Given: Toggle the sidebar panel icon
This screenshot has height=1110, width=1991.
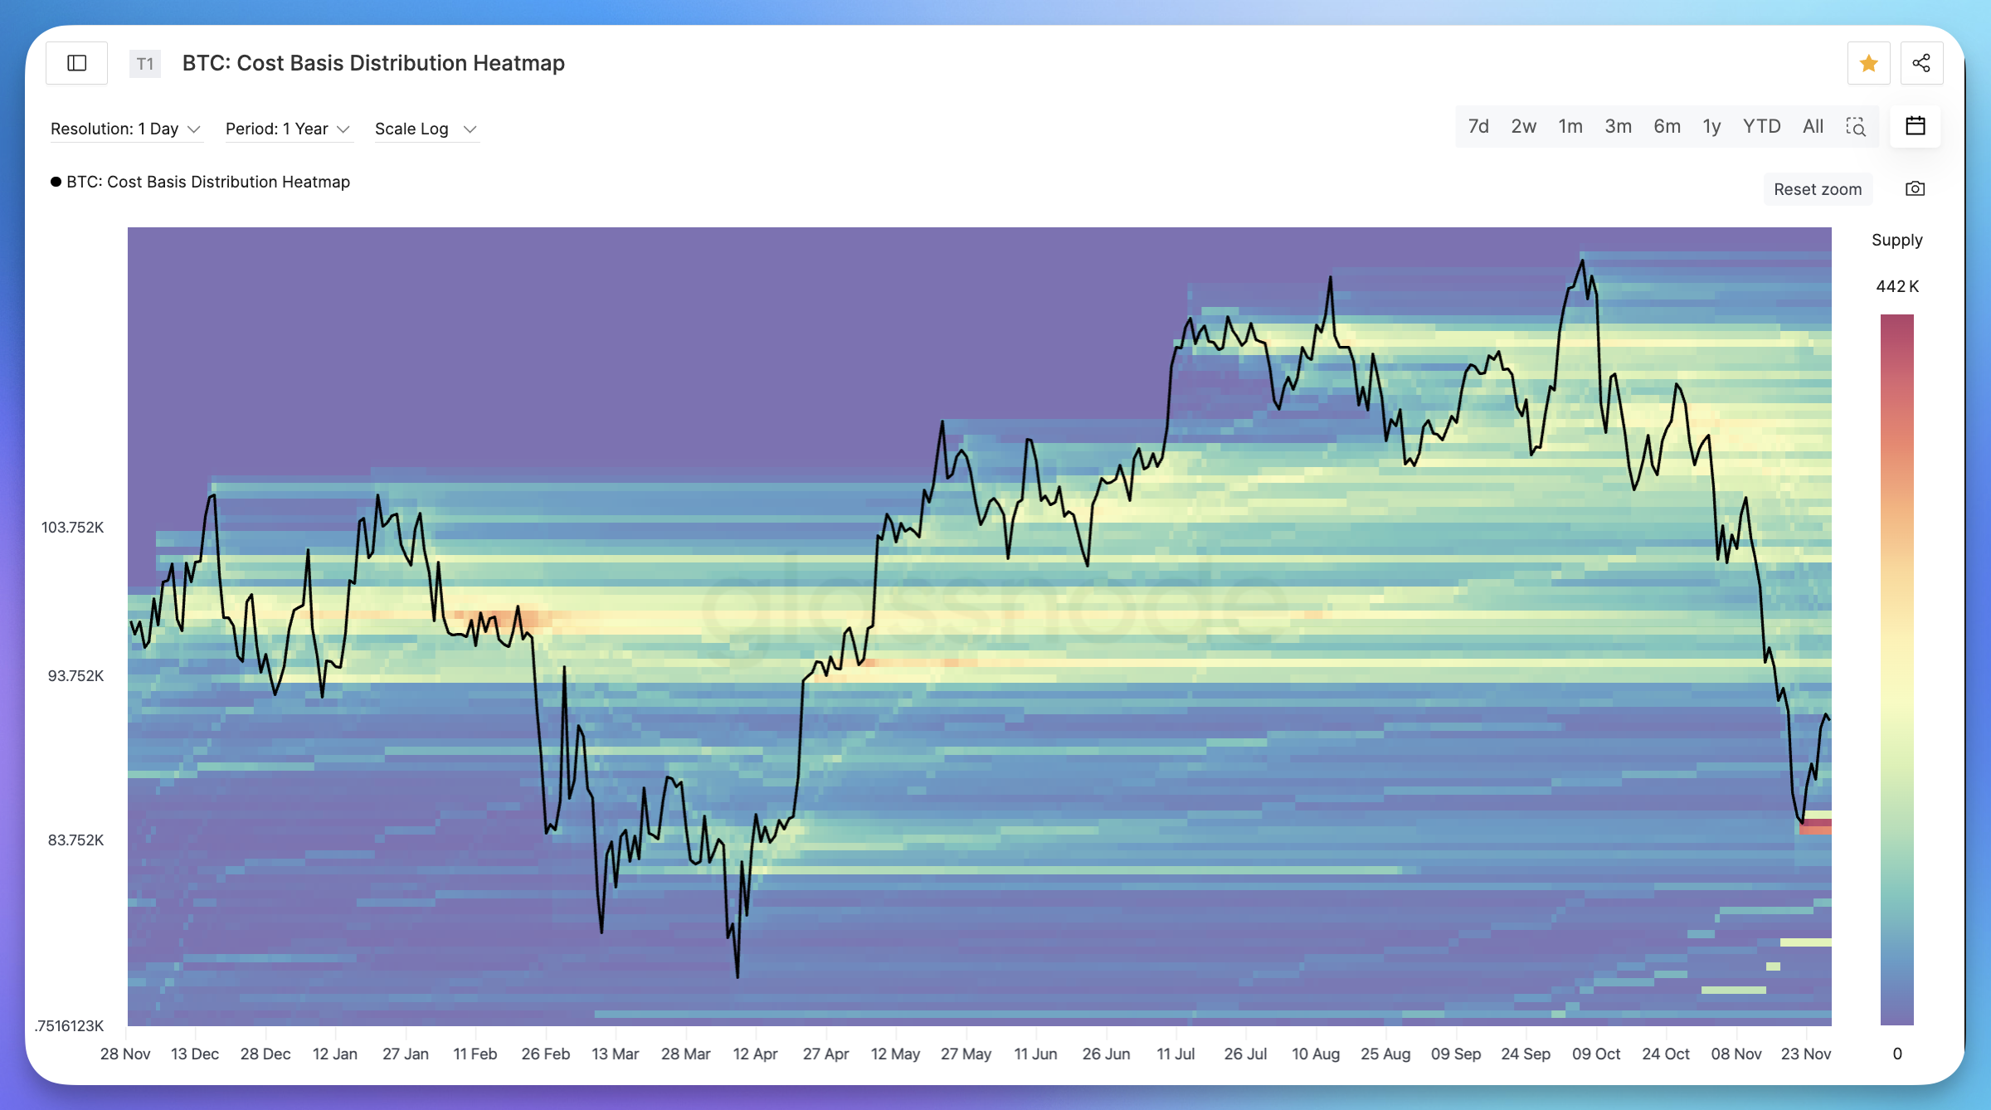Looking at the screenshot, I should point(76,63).
